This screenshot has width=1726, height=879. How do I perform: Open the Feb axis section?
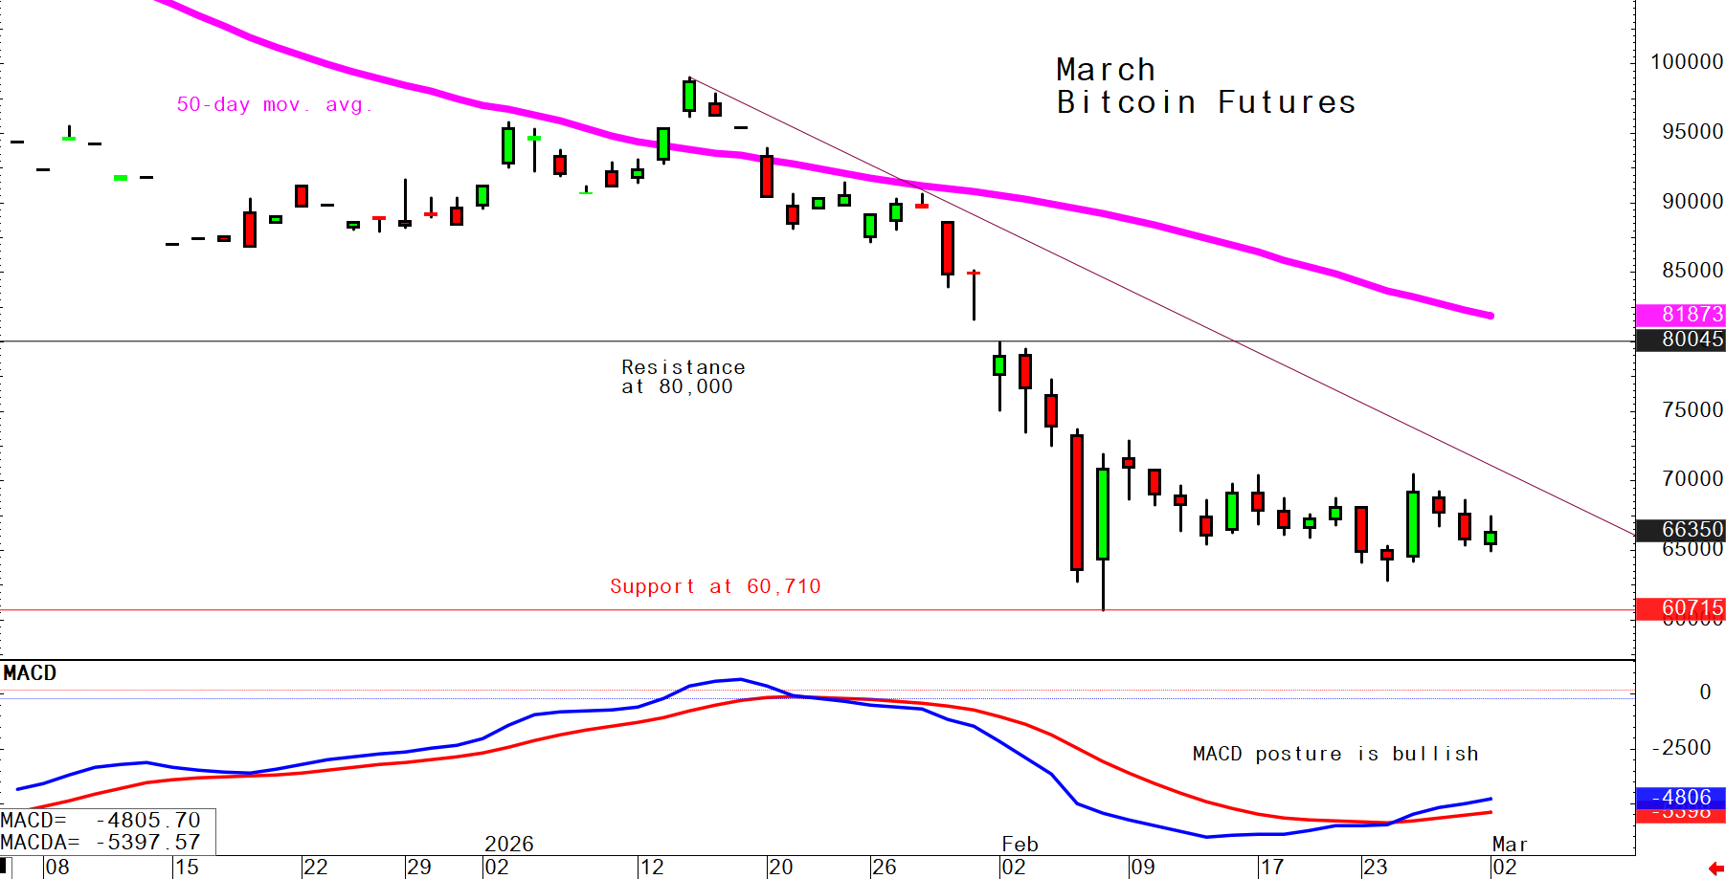[1020, 845]
